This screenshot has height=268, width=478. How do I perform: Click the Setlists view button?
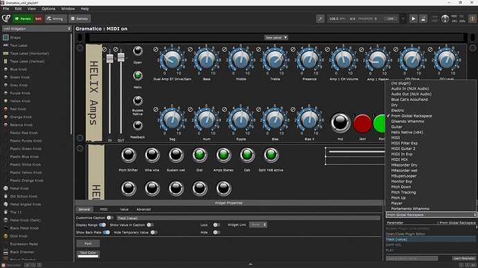[79, 19]
